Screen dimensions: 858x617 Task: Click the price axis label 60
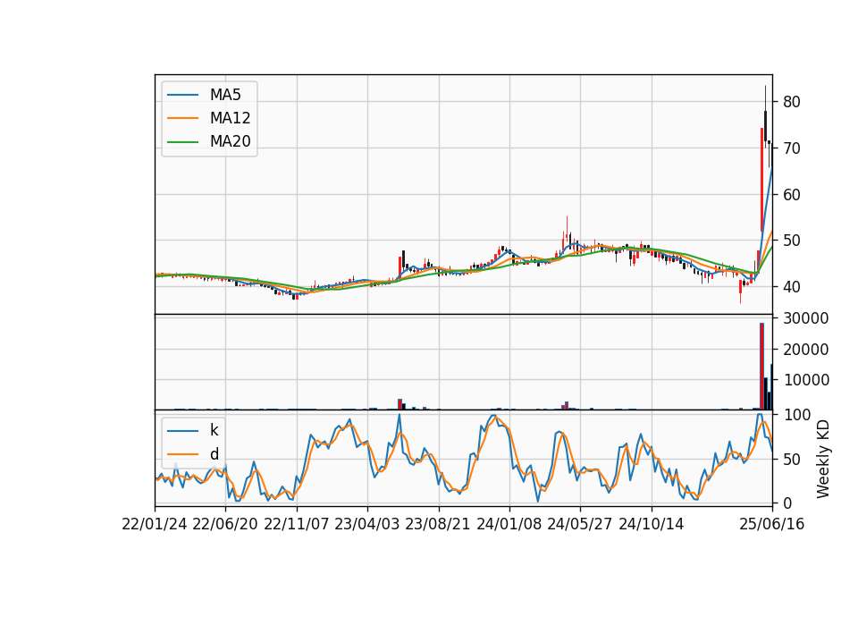[x=792, y=195]
